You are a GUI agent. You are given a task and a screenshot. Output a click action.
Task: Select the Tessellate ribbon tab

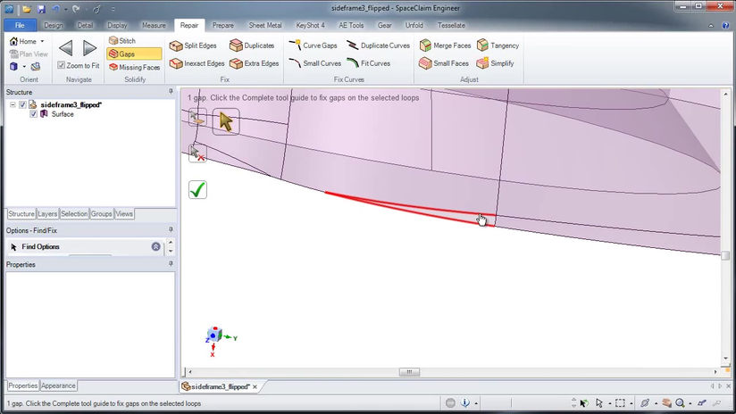(452, 25)
